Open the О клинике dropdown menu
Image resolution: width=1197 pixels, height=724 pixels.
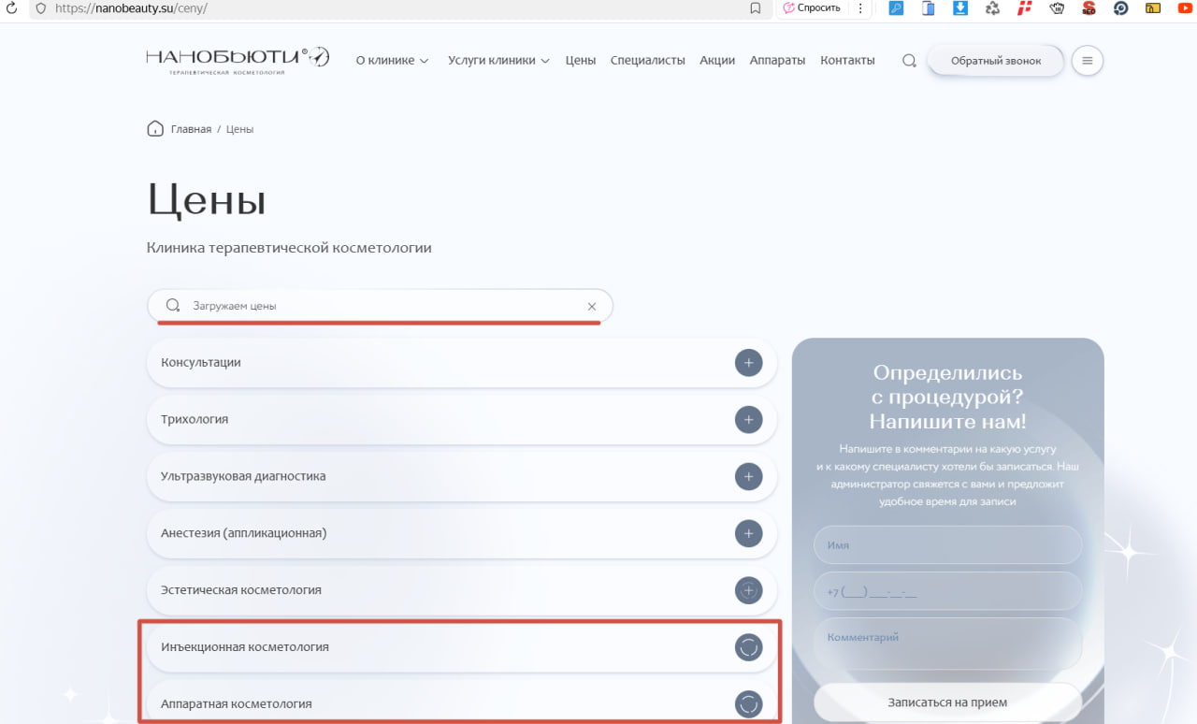point(392,61)
